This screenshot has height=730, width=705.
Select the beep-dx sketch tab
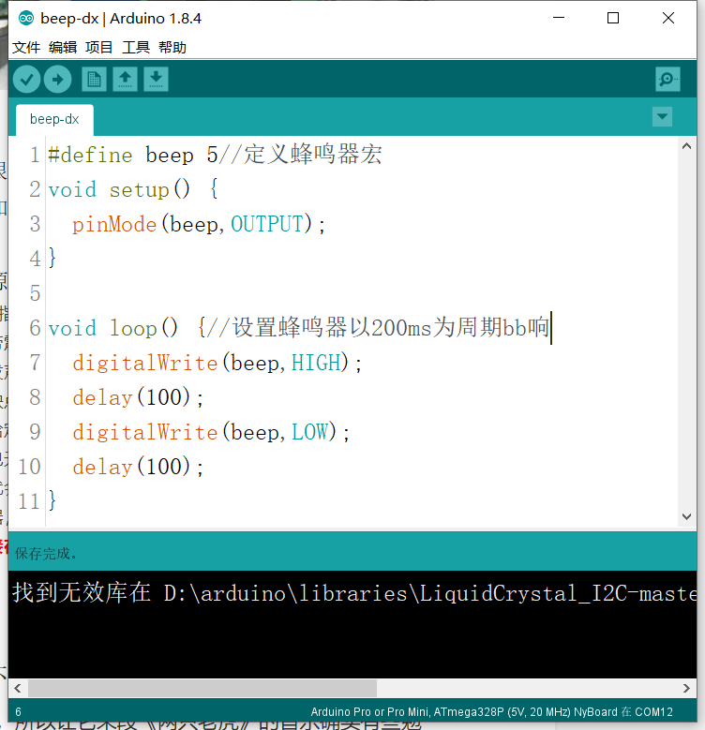click(54, 120)
